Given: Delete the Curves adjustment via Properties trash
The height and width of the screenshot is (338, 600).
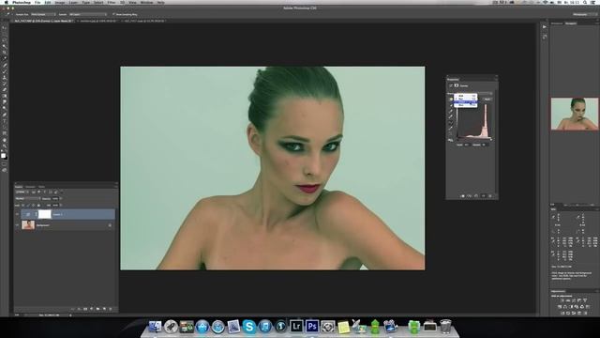Looking at the screenshot, I should tap(490, 196).
